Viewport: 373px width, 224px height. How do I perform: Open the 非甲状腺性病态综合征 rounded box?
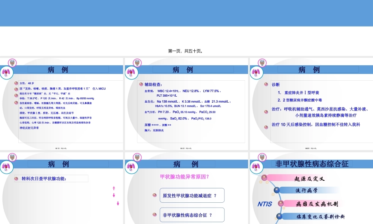[x=191, y=214]
